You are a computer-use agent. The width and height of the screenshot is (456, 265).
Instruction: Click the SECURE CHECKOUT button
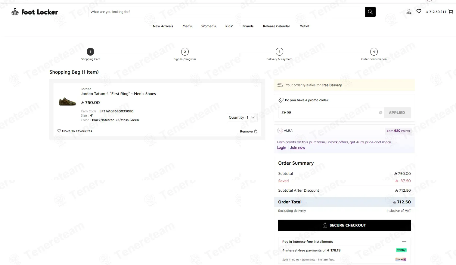(344, 225)
